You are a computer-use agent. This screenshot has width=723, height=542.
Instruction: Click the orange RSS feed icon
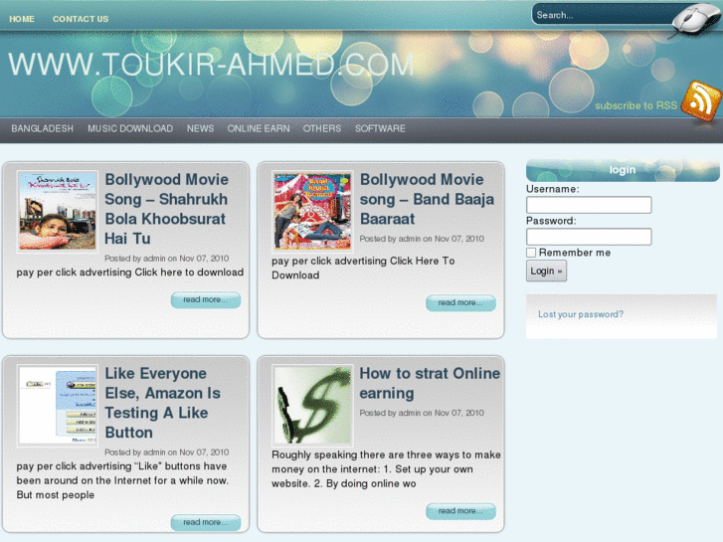point(700,102)
